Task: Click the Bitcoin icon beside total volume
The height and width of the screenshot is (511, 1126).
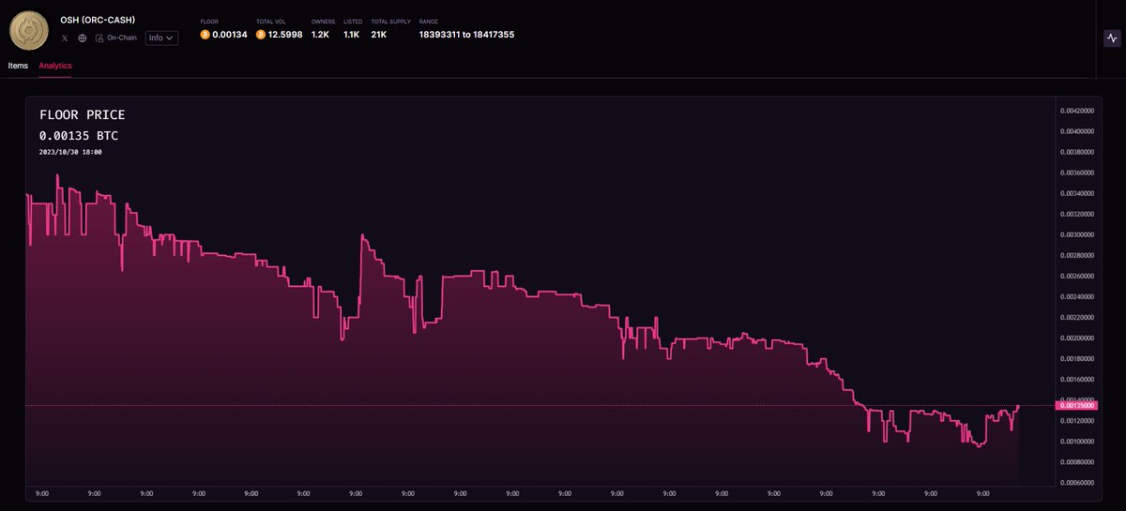Action: tap(261, 35)
